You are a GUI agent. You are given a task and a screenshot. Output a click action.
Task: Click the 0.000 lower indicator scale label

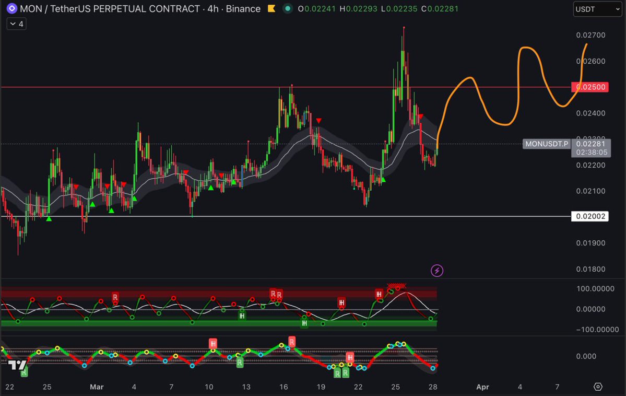click(x=586, y=356)
